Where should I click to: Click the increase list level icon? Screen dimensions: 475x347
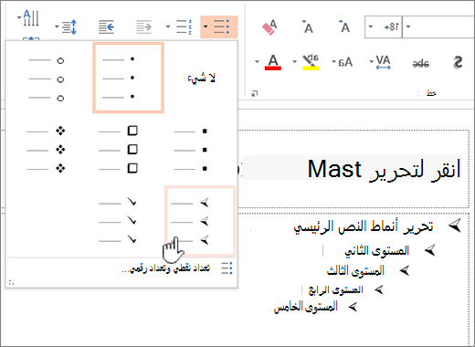tap(144, 26)
